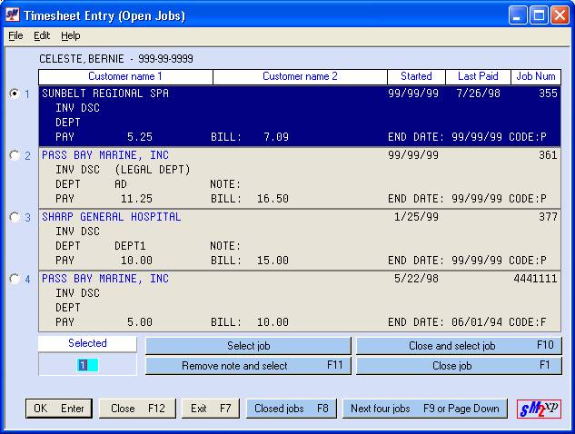Screen dimensions: 575x434
Task: Click Last Paid date 7/26/98
Action: point(478,94)
